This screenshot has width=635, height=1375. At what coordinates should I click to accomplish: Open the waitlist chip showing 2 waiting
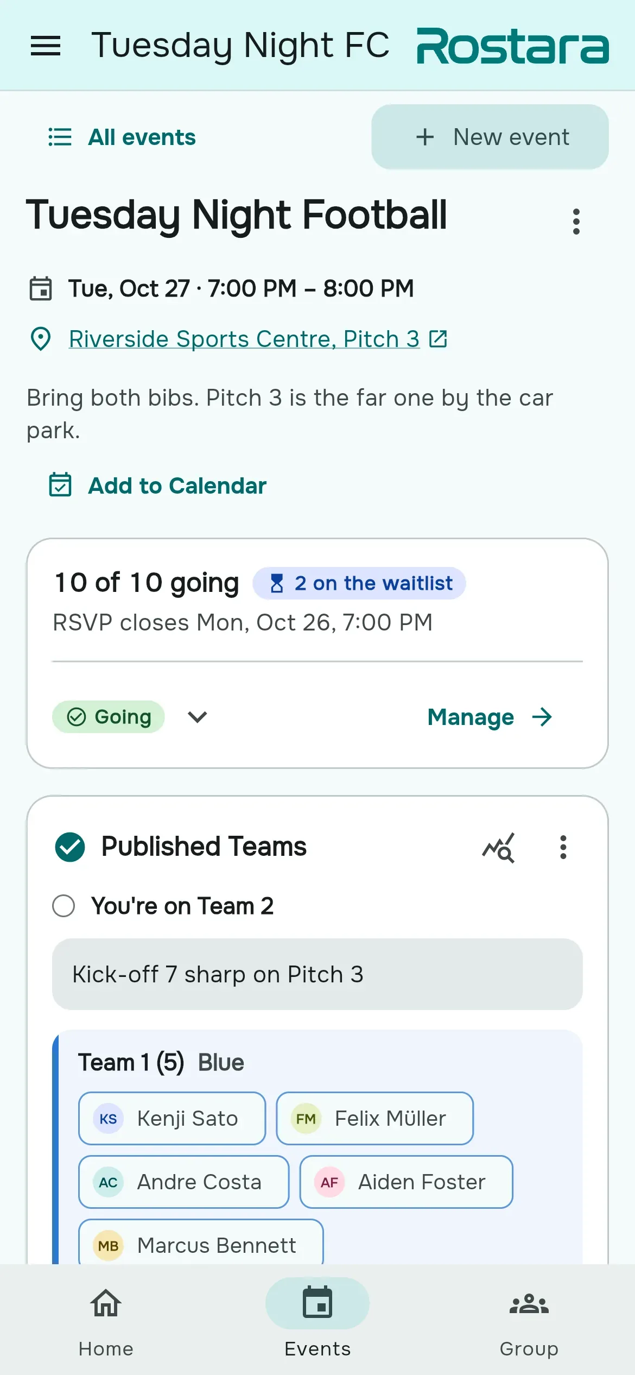coord(359,583)
